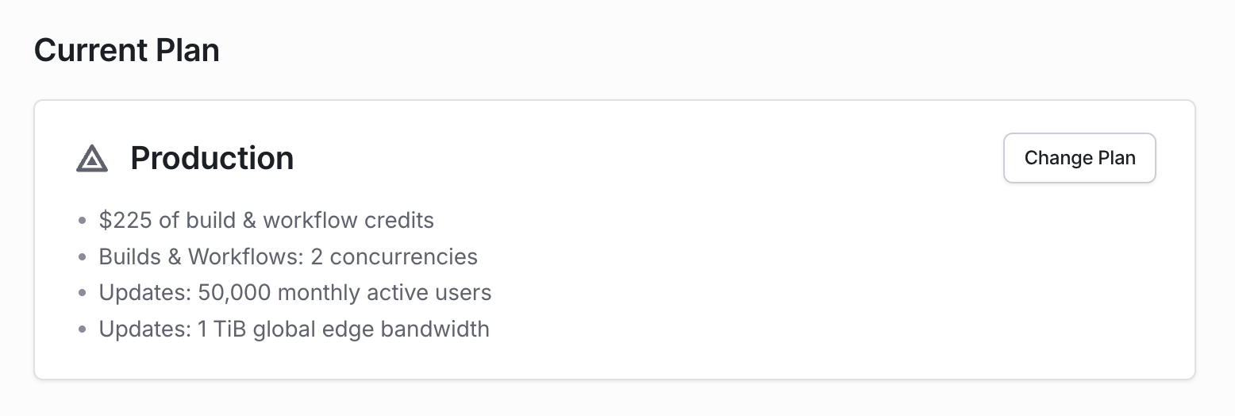Click the "Updates: 1 TiB global edge bandwidth" line
Viewport: 1235px width, 416px height.
click(x=294, y=329)
